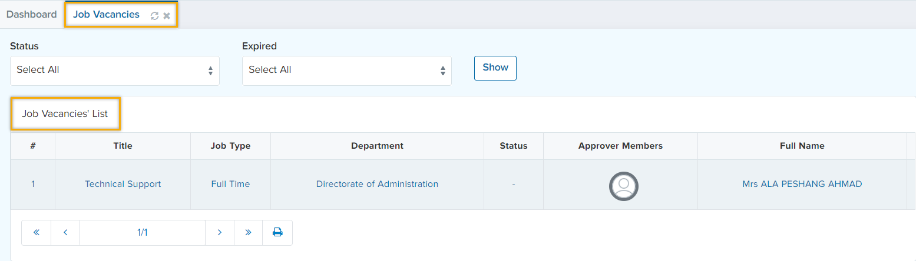Click the Title column header
The image size is (916, 261).
[123, 146]
